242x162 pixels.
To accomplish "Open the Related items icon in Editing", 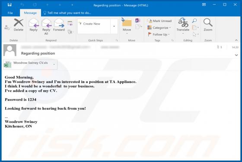I will pyautogui.click(x=195, y=28).
